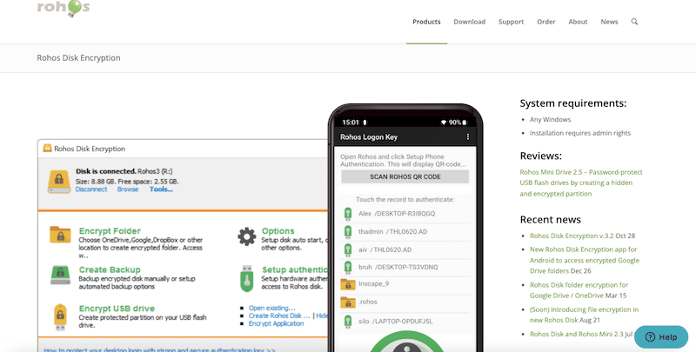Click the Rohos Disk Encryption title bar icon
The height and width of the screenshot is (352, 696).
(x=47, y=148)
